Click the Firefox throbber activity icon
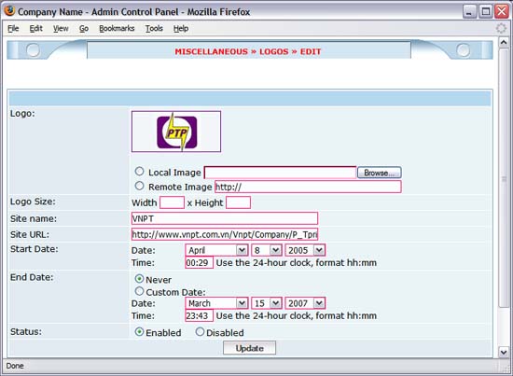 click(501, 28)
